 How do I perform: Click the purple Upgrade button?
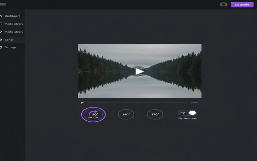click(242, 5)
